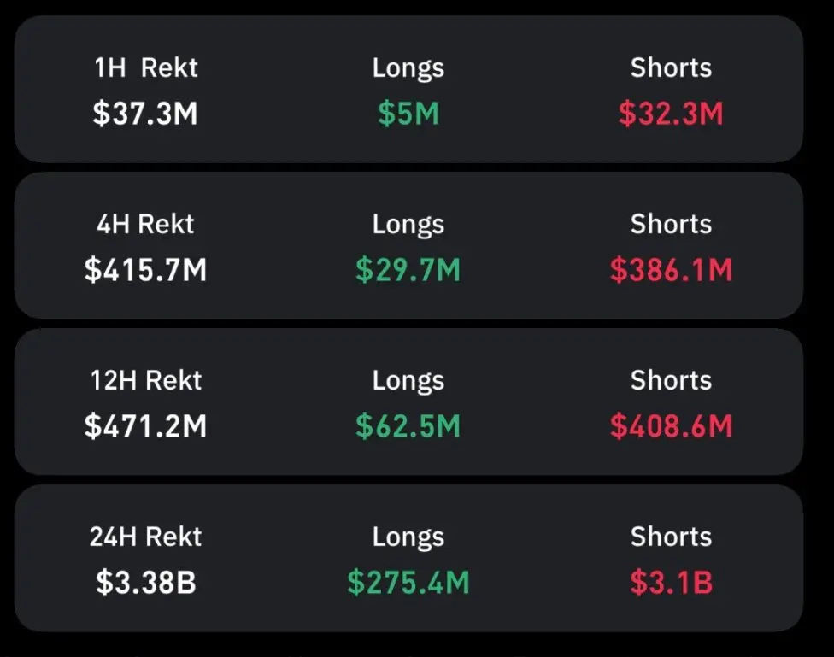
Task: Click the 12H Longs $62.5M value
Action: point(408,426)
